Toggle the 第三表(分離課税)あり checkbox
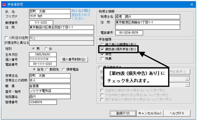Viewport: 197px width, 120px height. coord(102,44)
